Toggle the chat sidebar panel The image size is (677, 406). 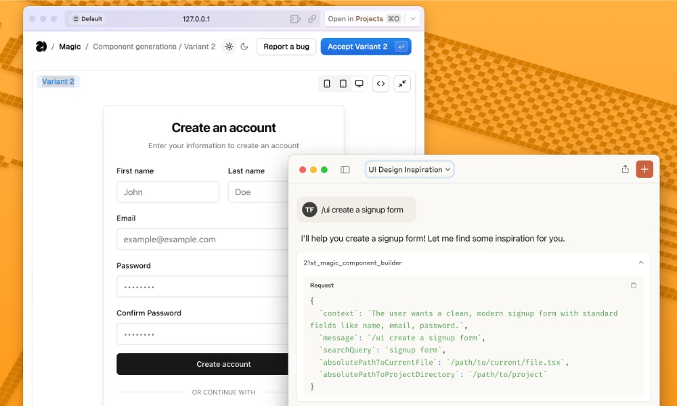coord(345,170)
